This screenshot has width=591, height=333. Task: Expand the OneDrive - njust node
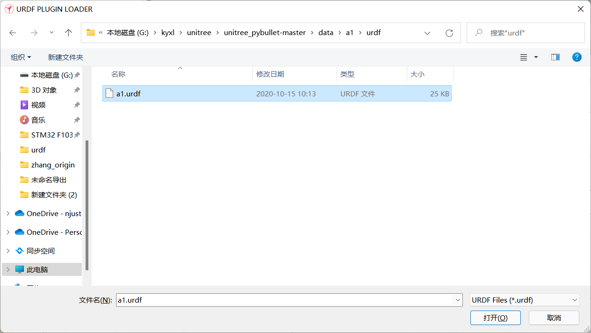click(x=7, y=213)
